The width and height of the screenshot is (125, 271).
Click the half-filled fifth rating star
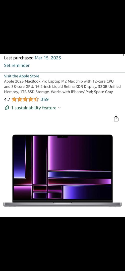pos(36,99)
